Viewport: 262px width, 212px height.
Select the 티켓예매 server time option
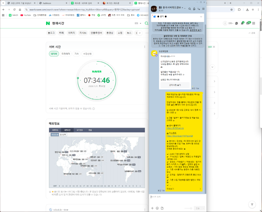point(66,54)
